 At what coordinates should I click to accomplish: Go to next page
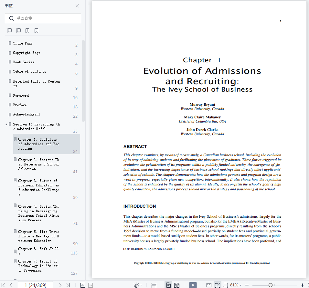tap(60, 285)
